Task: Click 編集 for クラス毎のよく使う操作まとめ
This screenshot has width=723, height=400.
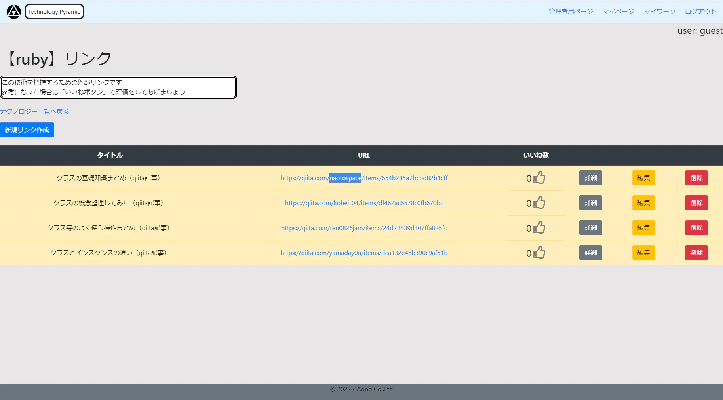Action: point(643,228)
